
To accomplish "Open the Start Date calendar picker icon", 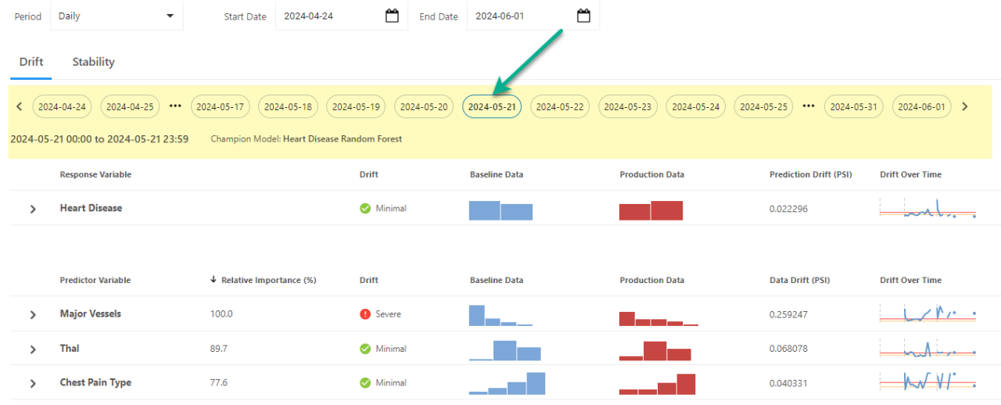I will pyautogui.click(x=392, y=16).
